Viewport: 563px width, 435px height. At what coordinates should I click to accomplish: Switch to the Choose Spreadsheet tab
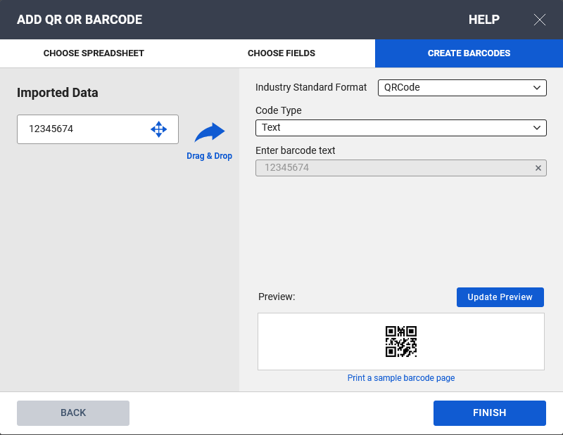pyautogui.click(x=94, y=53)
